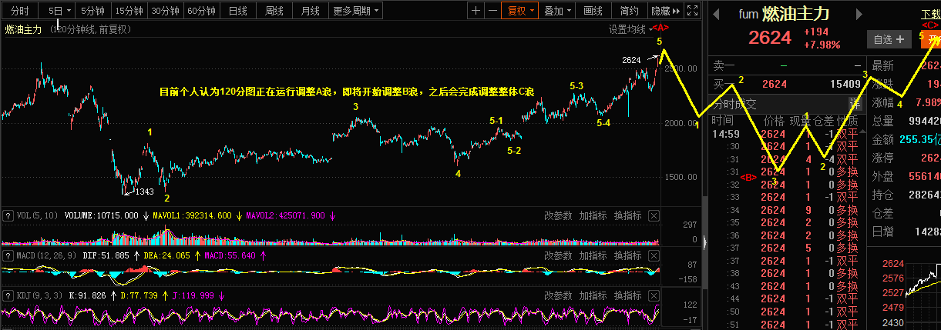Click the 燃油主力 chart title label
Viewport: 941px width, 330px height.
pyautogui.click(x=23, y=29)
